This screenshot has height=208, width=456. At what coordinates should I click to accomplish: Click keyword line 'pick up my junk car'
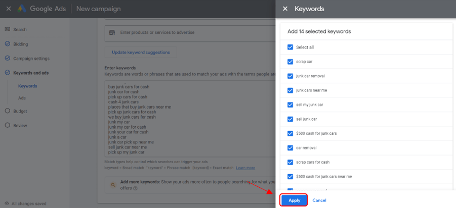click(126, 152)
